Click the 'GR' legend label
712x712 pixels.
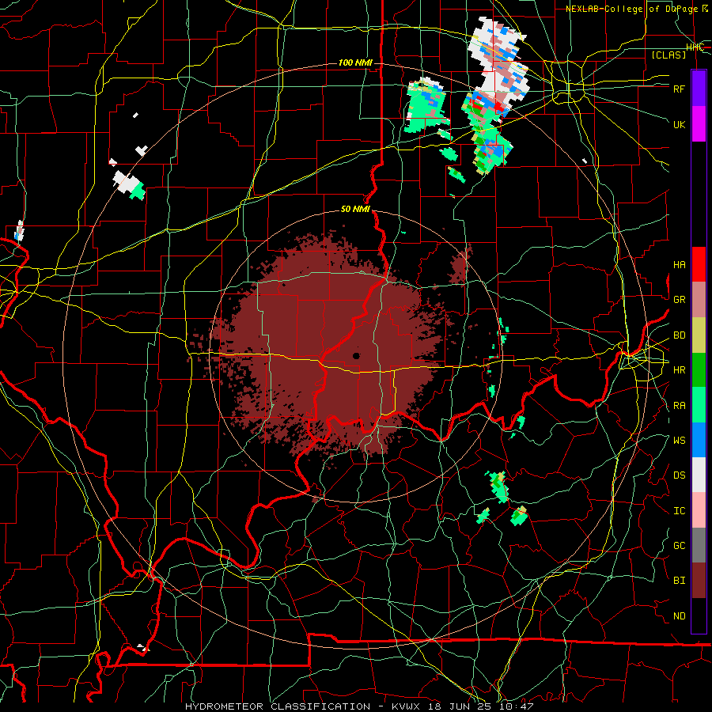(679, 300)
